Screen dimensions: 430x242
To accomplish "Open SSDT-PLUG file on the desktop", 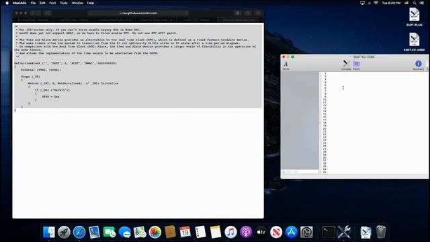I will pos(414,17).
